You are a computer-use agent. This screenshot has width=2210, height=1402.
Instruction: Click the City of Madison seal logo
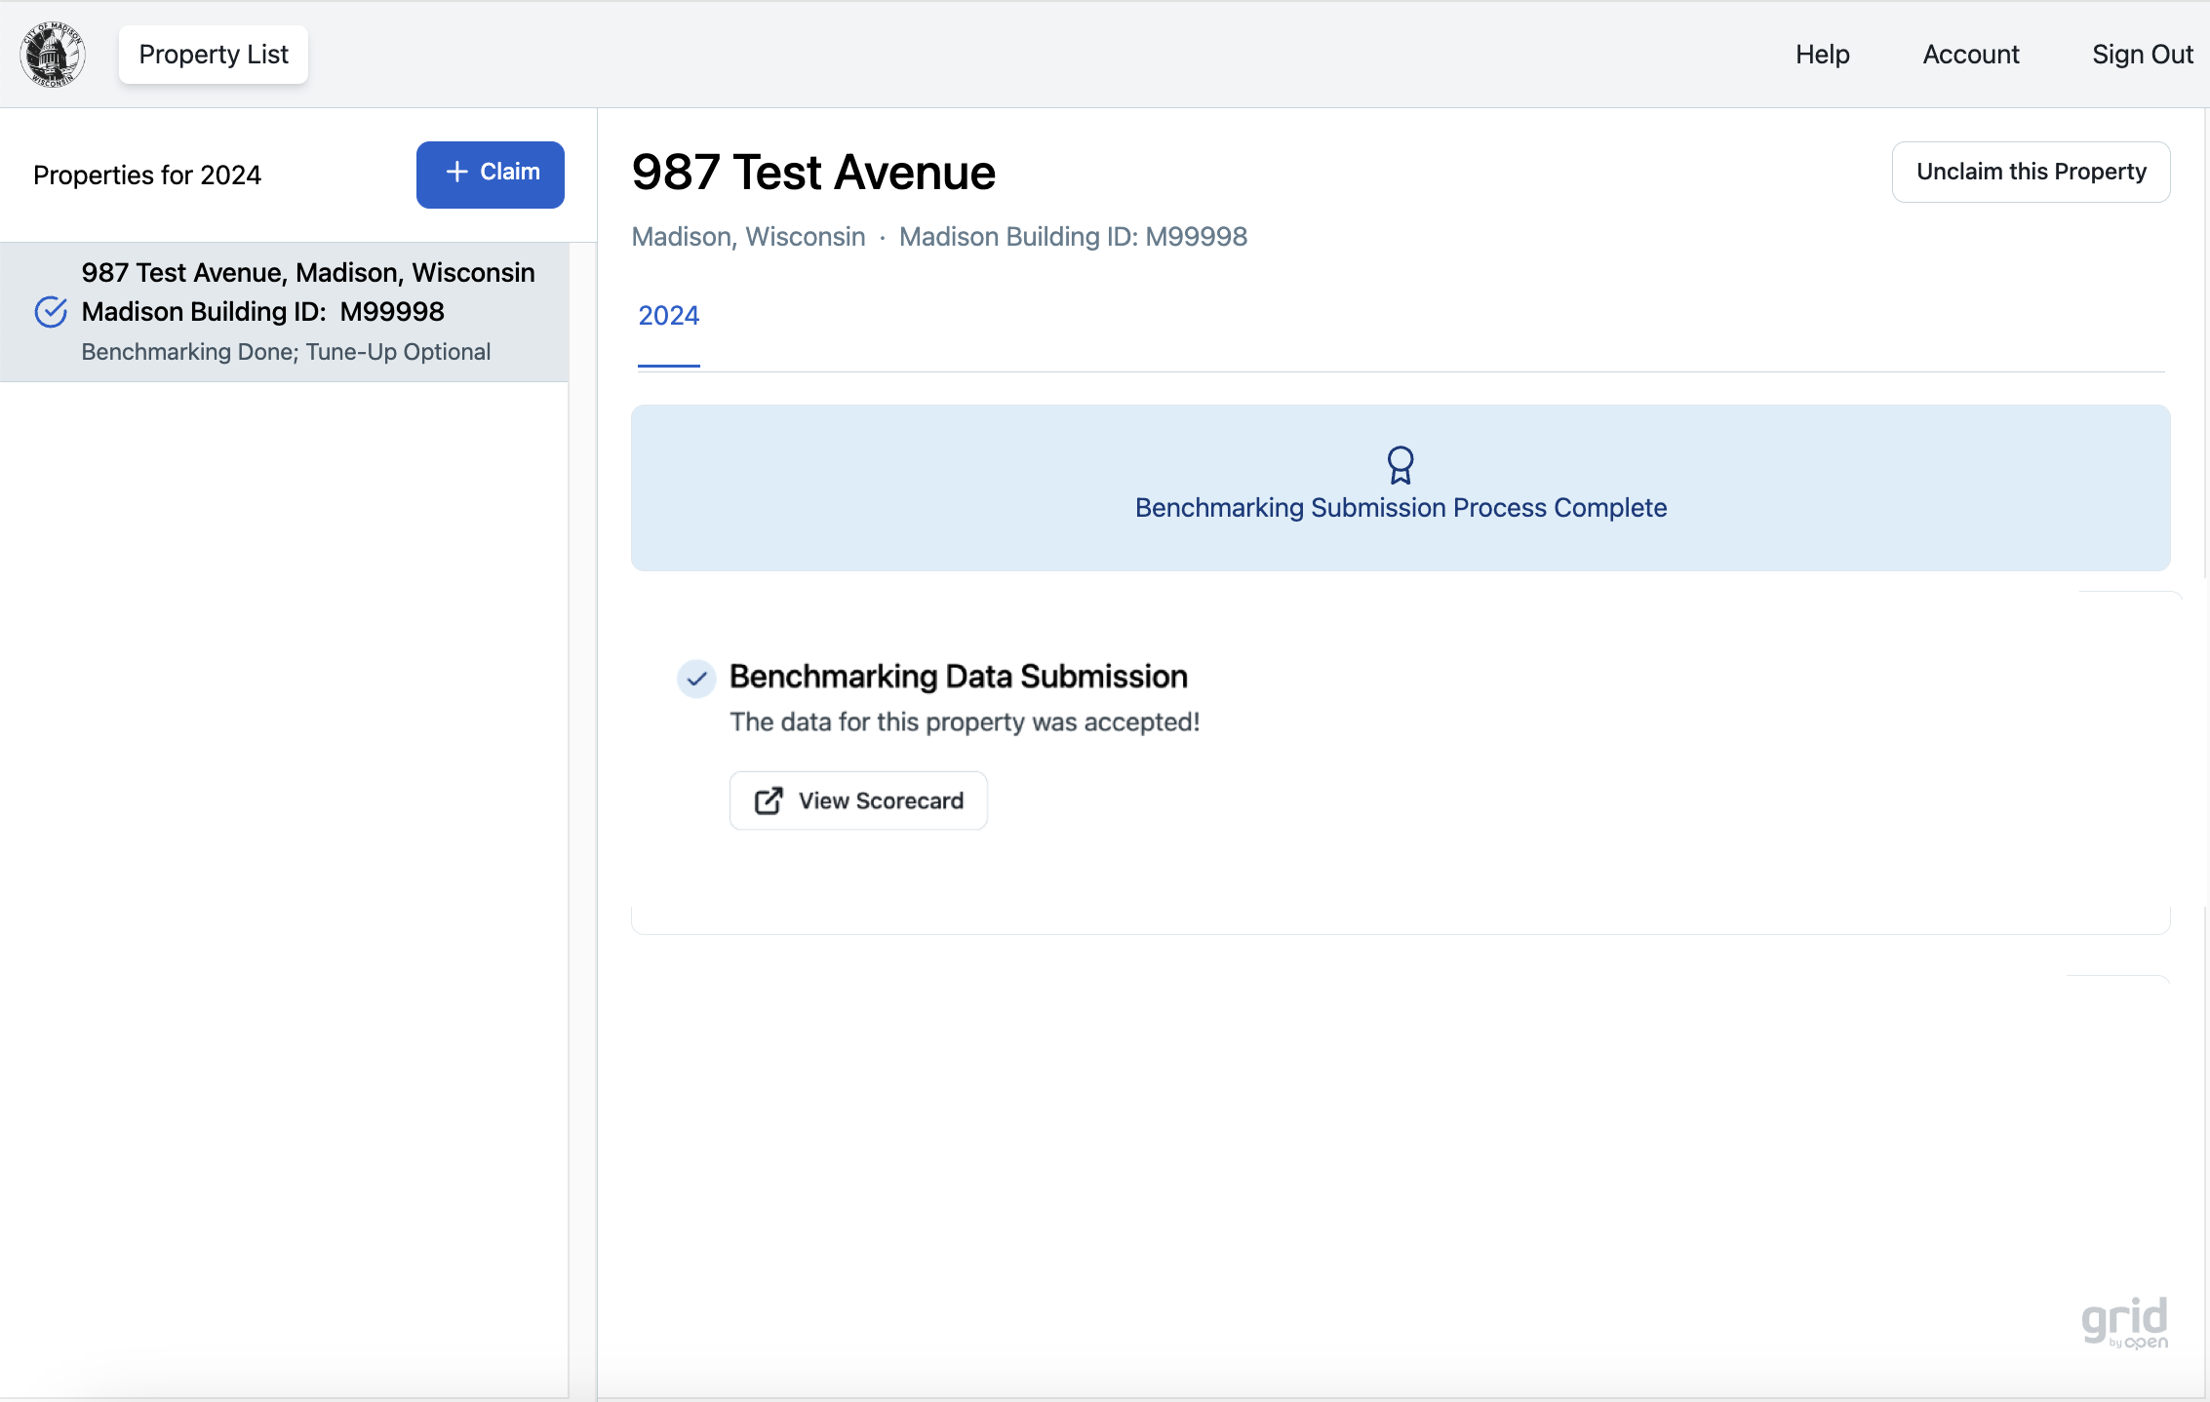53,55
